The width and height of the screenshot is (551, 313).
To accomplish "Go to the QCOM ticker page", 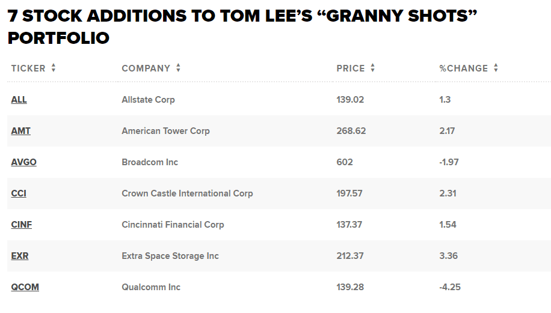I will pos(25,287).
